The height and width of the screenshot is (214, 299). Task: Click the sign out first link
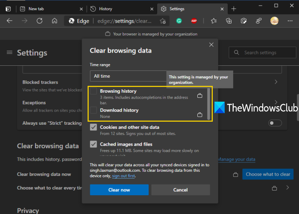(x=123, y=176)
